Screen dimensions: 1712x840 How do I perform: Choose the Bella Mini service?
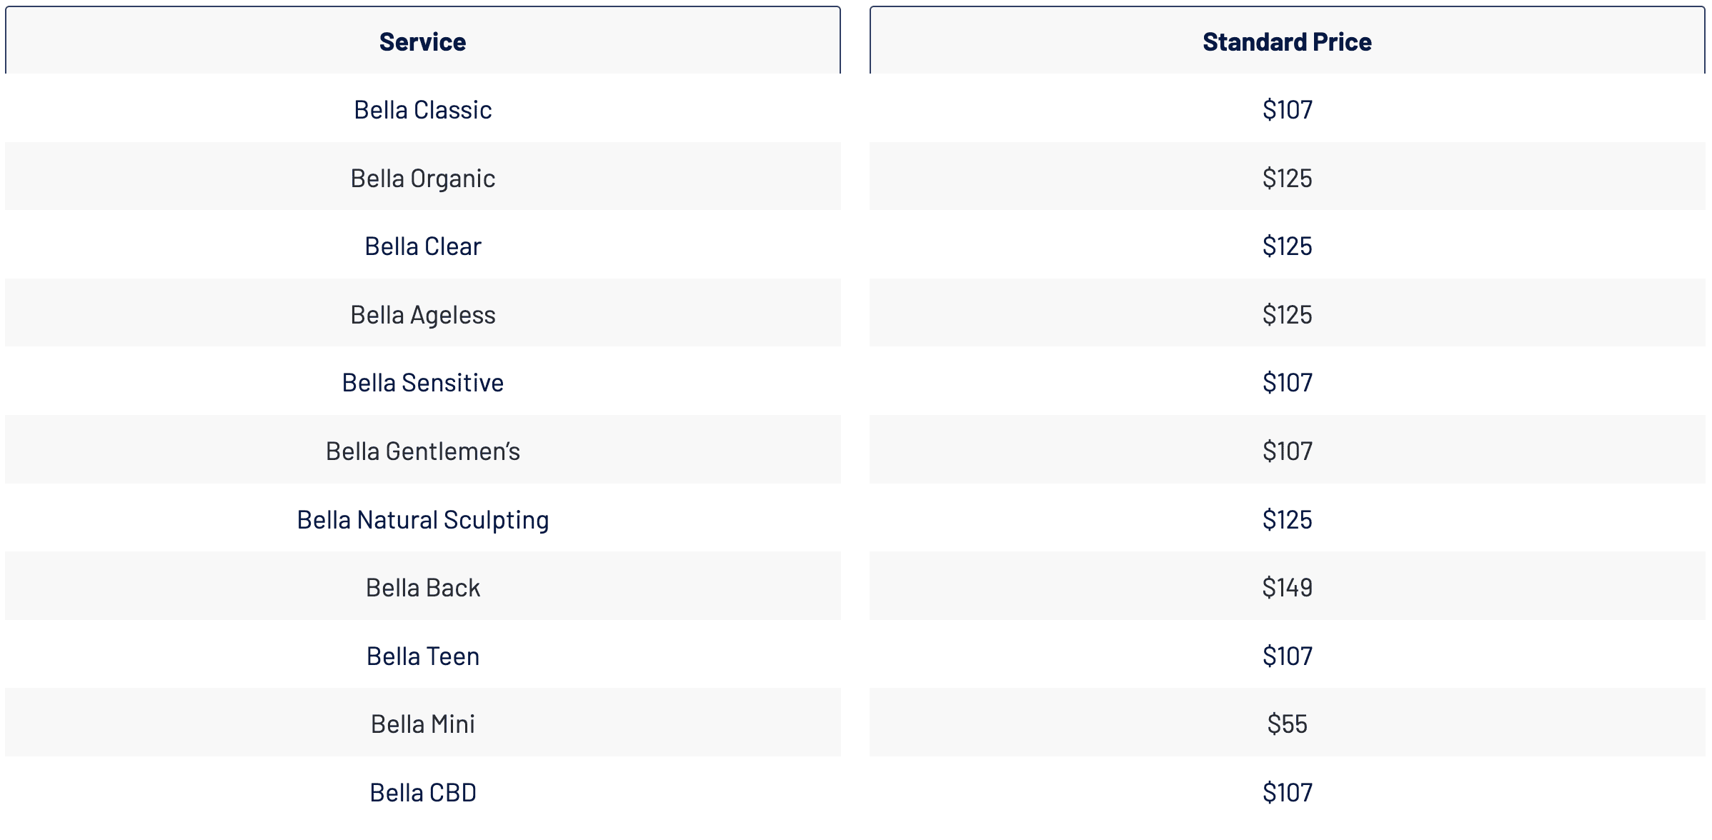(x=422, y=724)
